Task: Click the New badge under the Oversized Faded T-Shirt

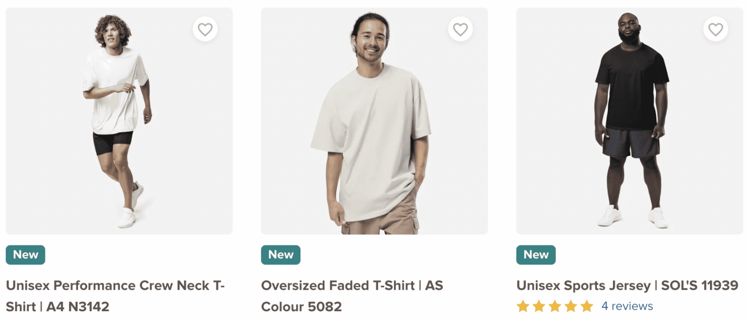Action: tap(281, 255)
